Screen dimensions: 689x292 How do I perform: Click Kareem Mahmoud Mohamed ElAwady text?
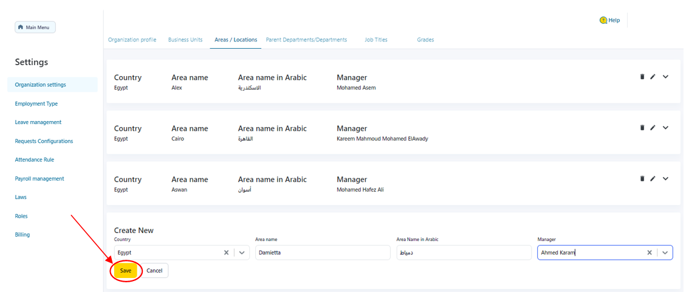pyautogui.click(x=382, y=139)
